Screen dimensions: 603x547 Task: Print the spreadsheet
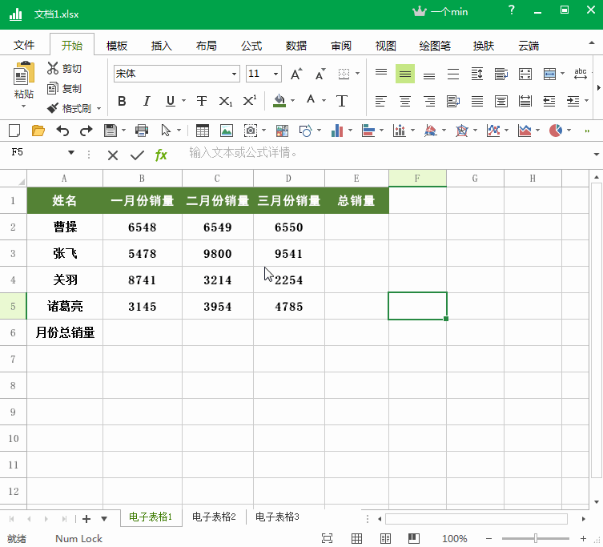click(x=142, y=131)
